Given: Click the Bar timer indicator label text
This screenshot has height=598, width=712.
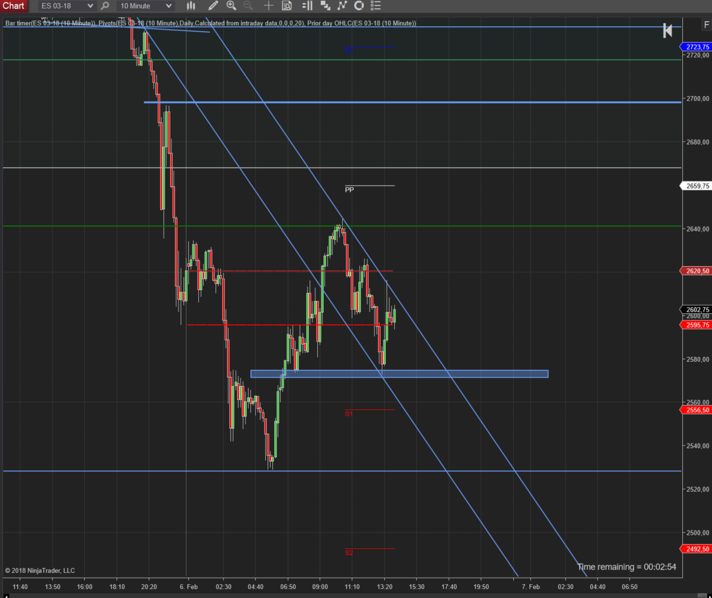Looking at the screenshot, I should tap(50, 23).
